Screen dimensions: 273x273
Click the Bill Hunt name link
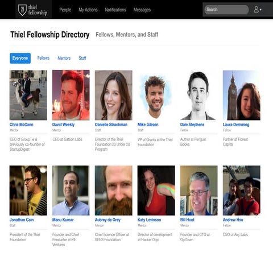[187, 220]
